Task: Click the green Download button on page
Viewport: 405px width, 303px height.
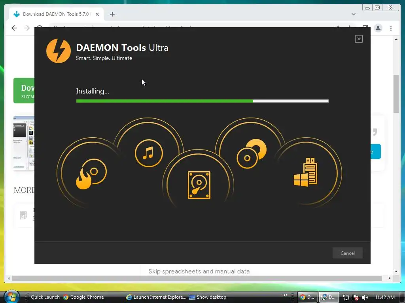Action: coord(24,90)
